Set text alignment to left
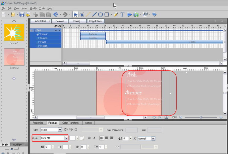 (x=102, y=138)
